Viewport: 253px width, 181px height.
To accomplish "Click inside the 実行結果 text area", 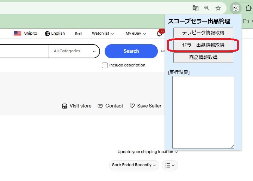I will (203, 112).
